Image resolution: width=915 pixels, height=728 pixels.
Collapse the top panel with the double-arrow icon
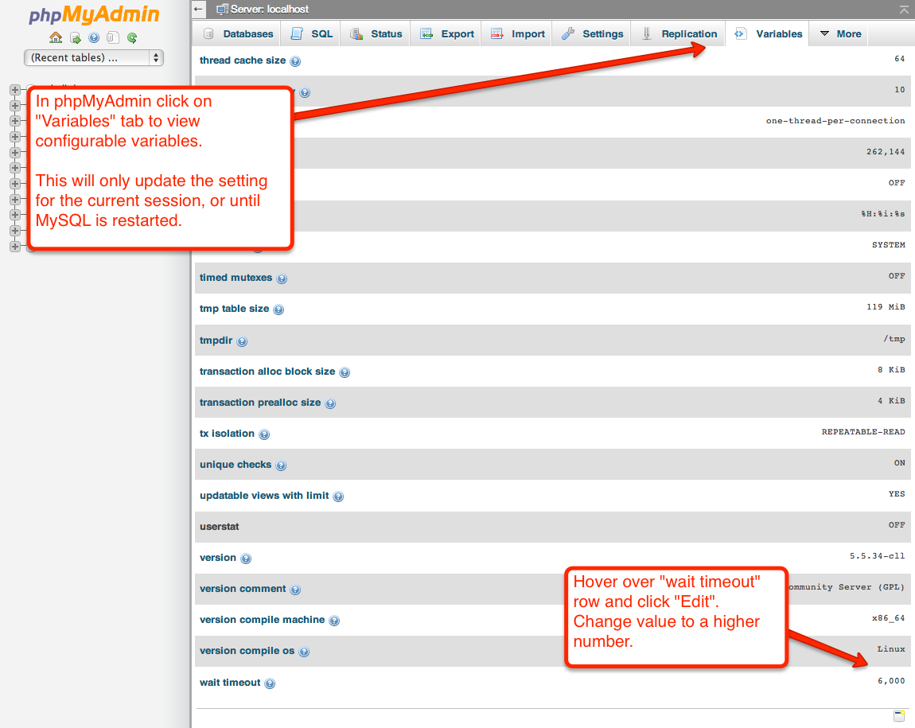pyautogui.click(x=903, y=10)
